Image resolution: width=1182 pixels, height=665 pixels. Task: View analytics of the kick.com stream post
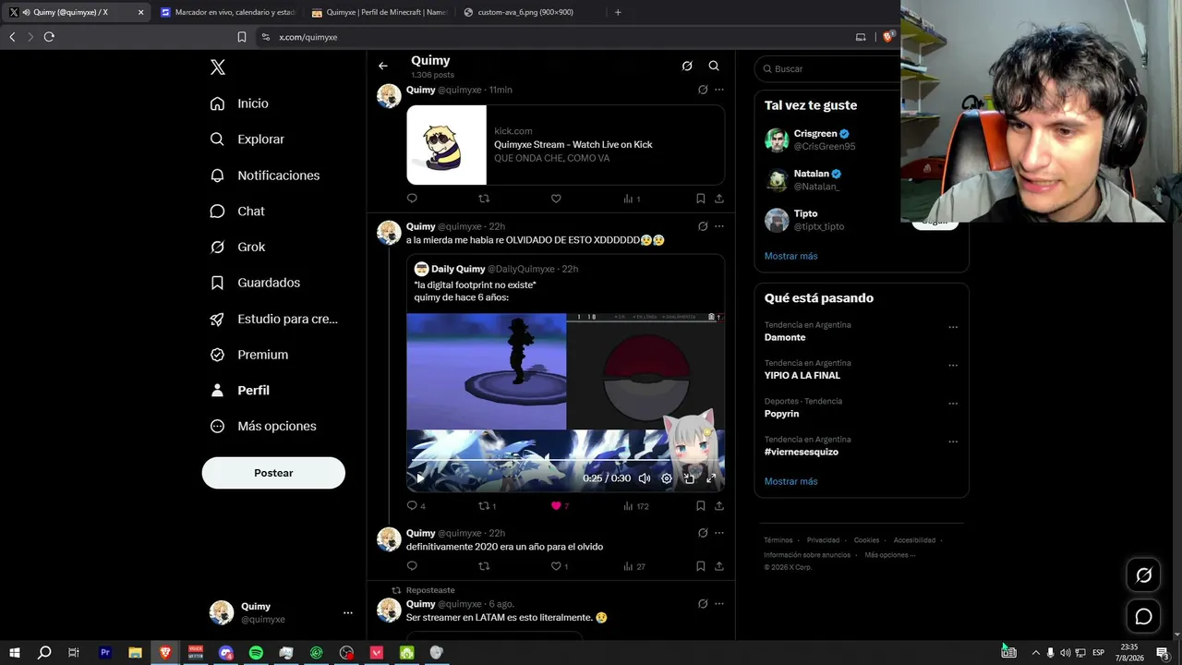632,199
